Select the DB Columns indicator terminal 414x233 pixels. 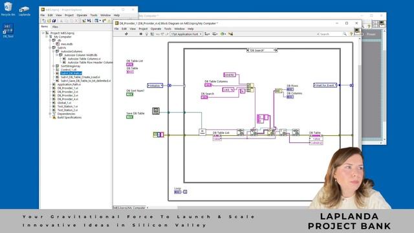pos(290,97)
